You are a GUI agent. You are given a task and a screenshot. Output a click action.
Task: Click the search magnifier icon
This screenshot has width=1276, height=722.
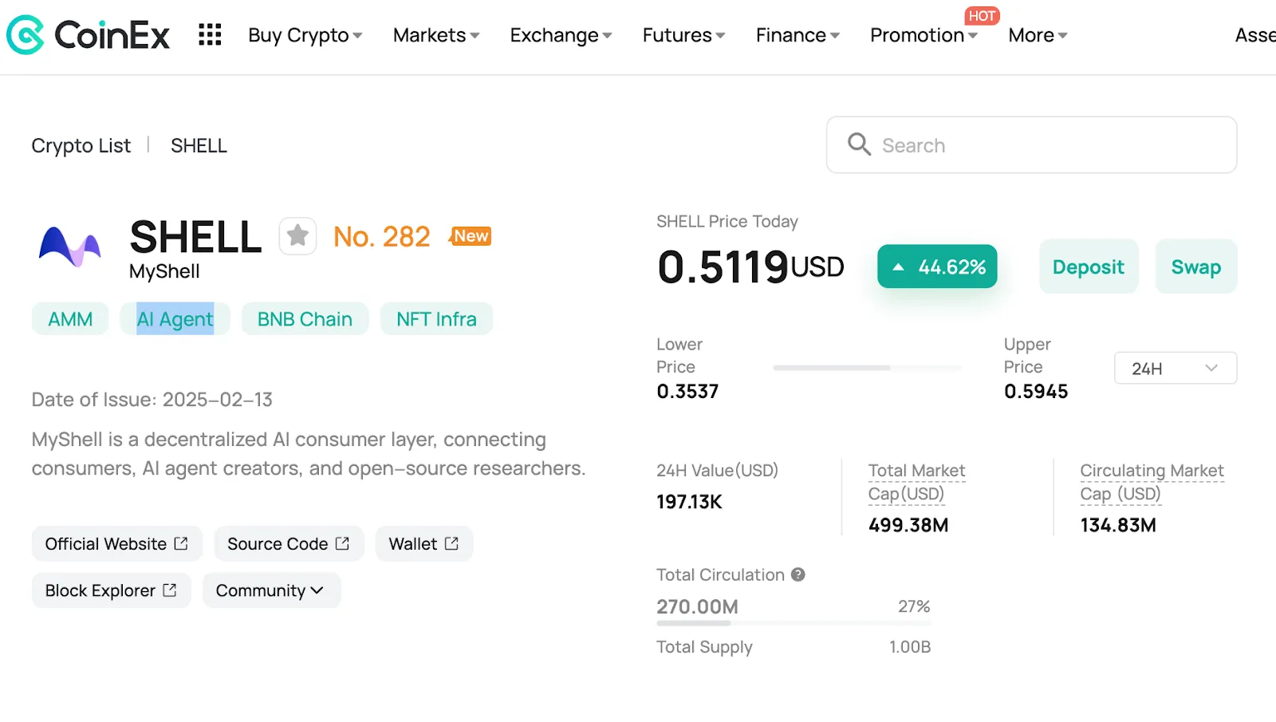(x=859, y=144)
